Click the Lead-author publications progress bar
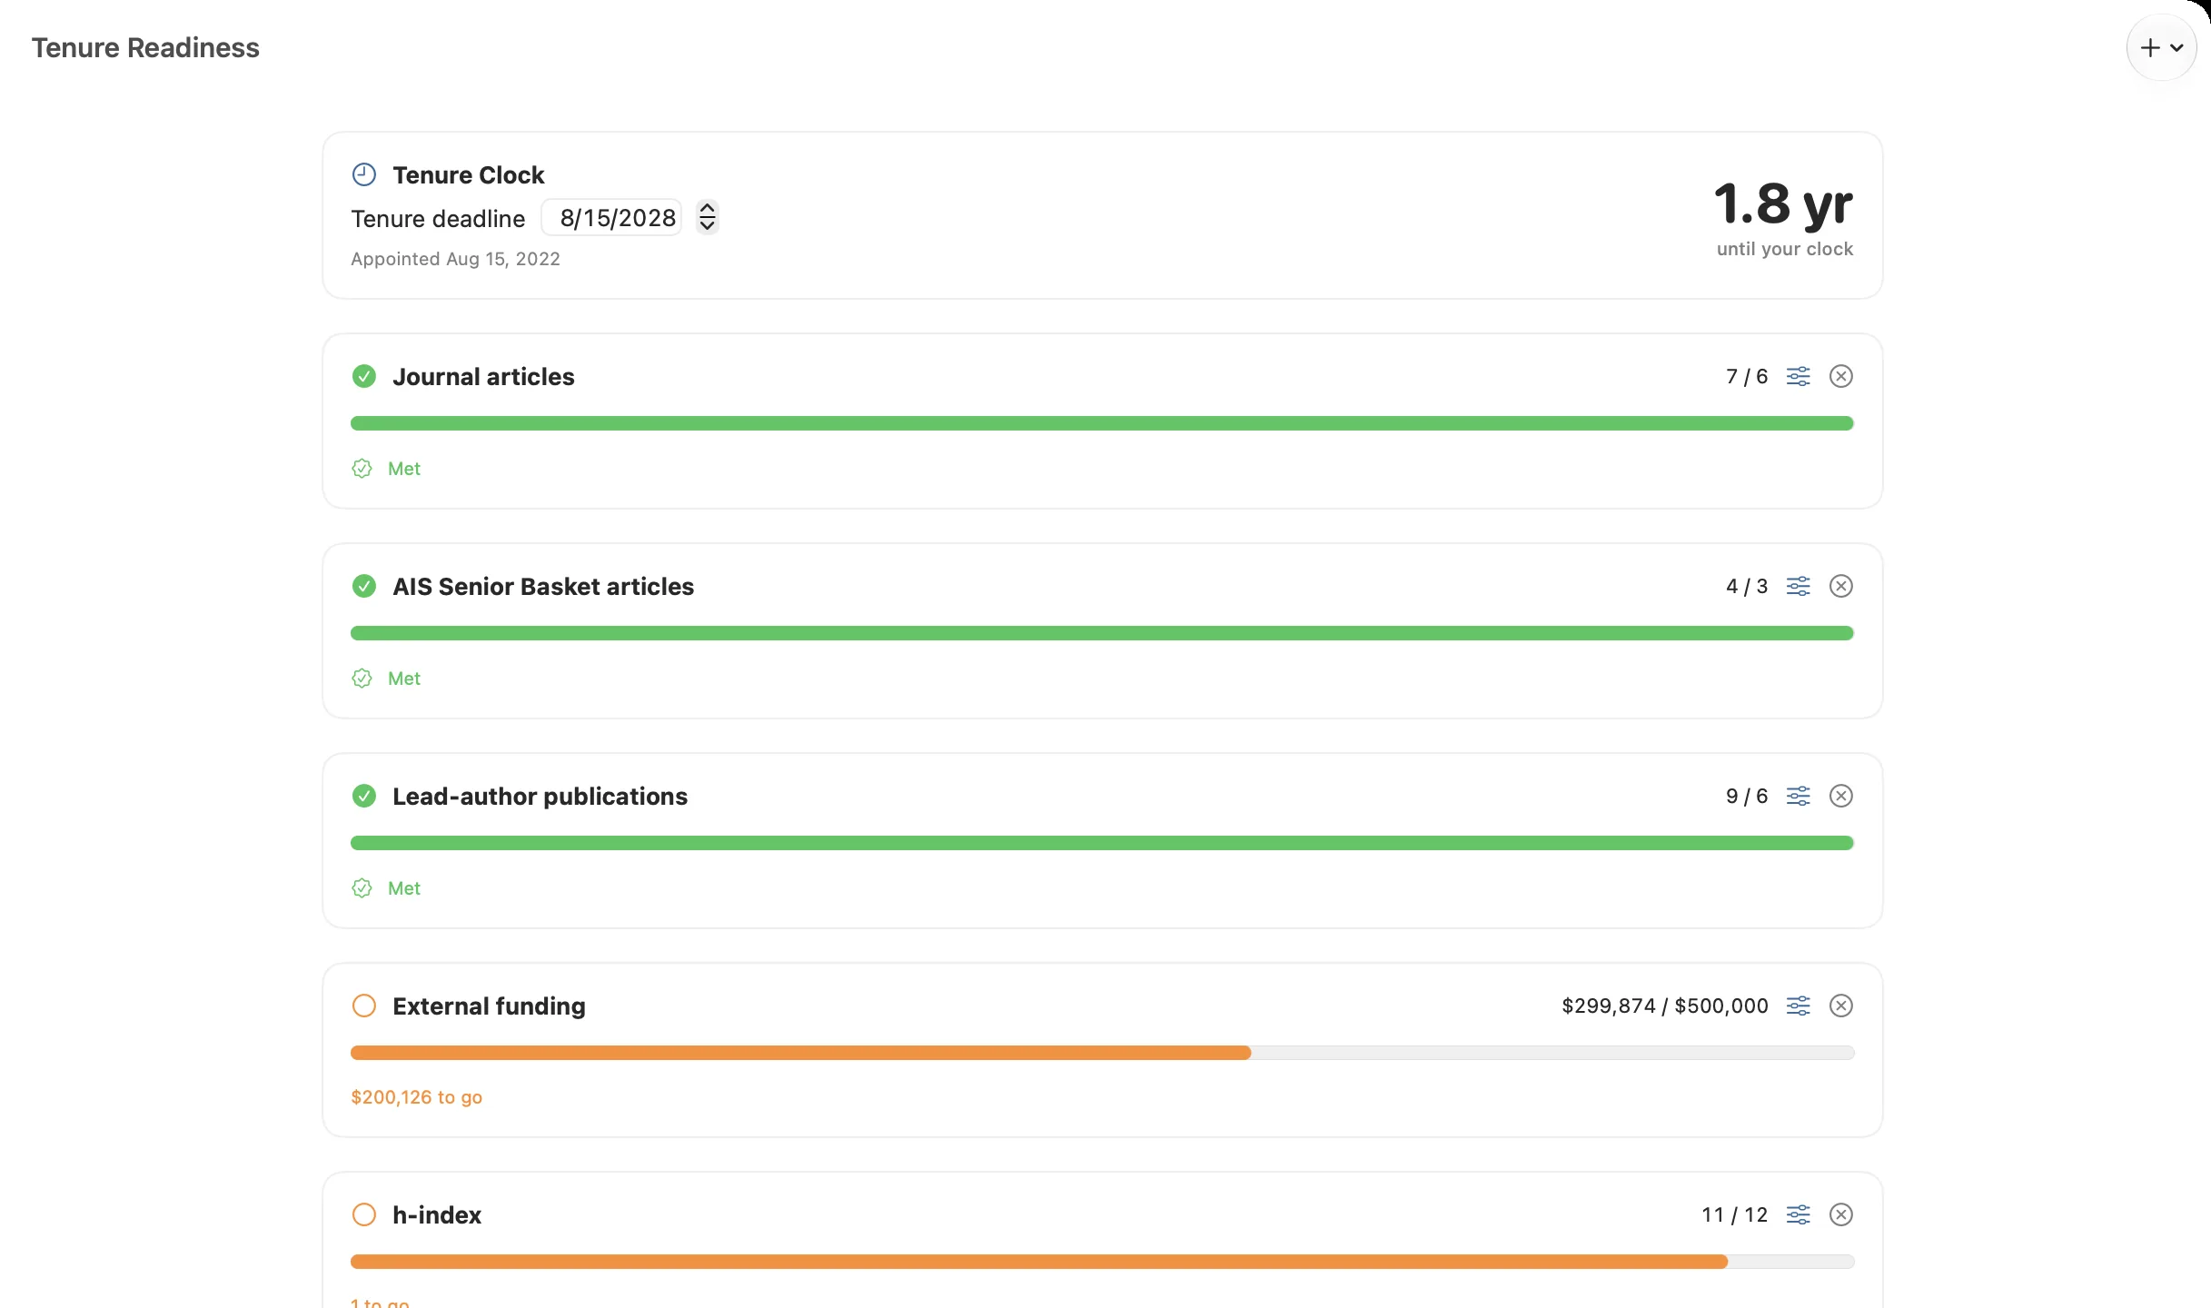Screen dimensions: 2211x1308 [x=1102, y=843]
